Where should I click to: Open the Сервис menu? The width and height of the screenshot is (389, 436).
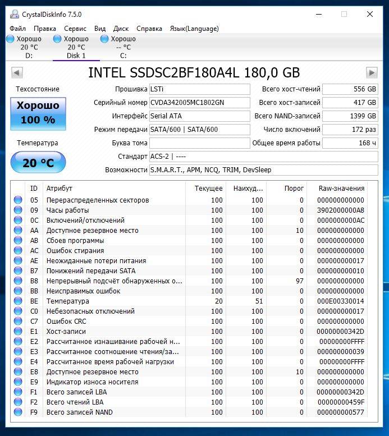75,29
